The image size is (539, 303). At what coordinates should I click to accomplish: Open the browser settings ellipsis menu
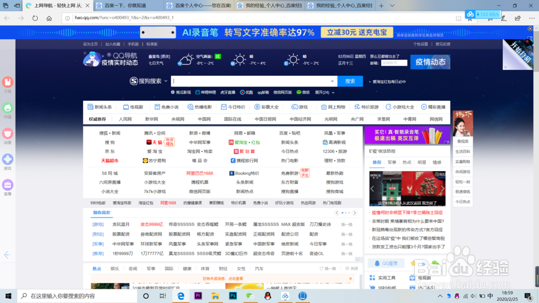coord(532,18)
